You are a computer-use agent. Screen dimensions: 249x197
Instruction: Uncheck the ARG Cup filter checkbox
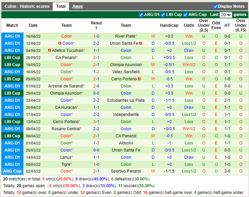(x=185, y=15)
